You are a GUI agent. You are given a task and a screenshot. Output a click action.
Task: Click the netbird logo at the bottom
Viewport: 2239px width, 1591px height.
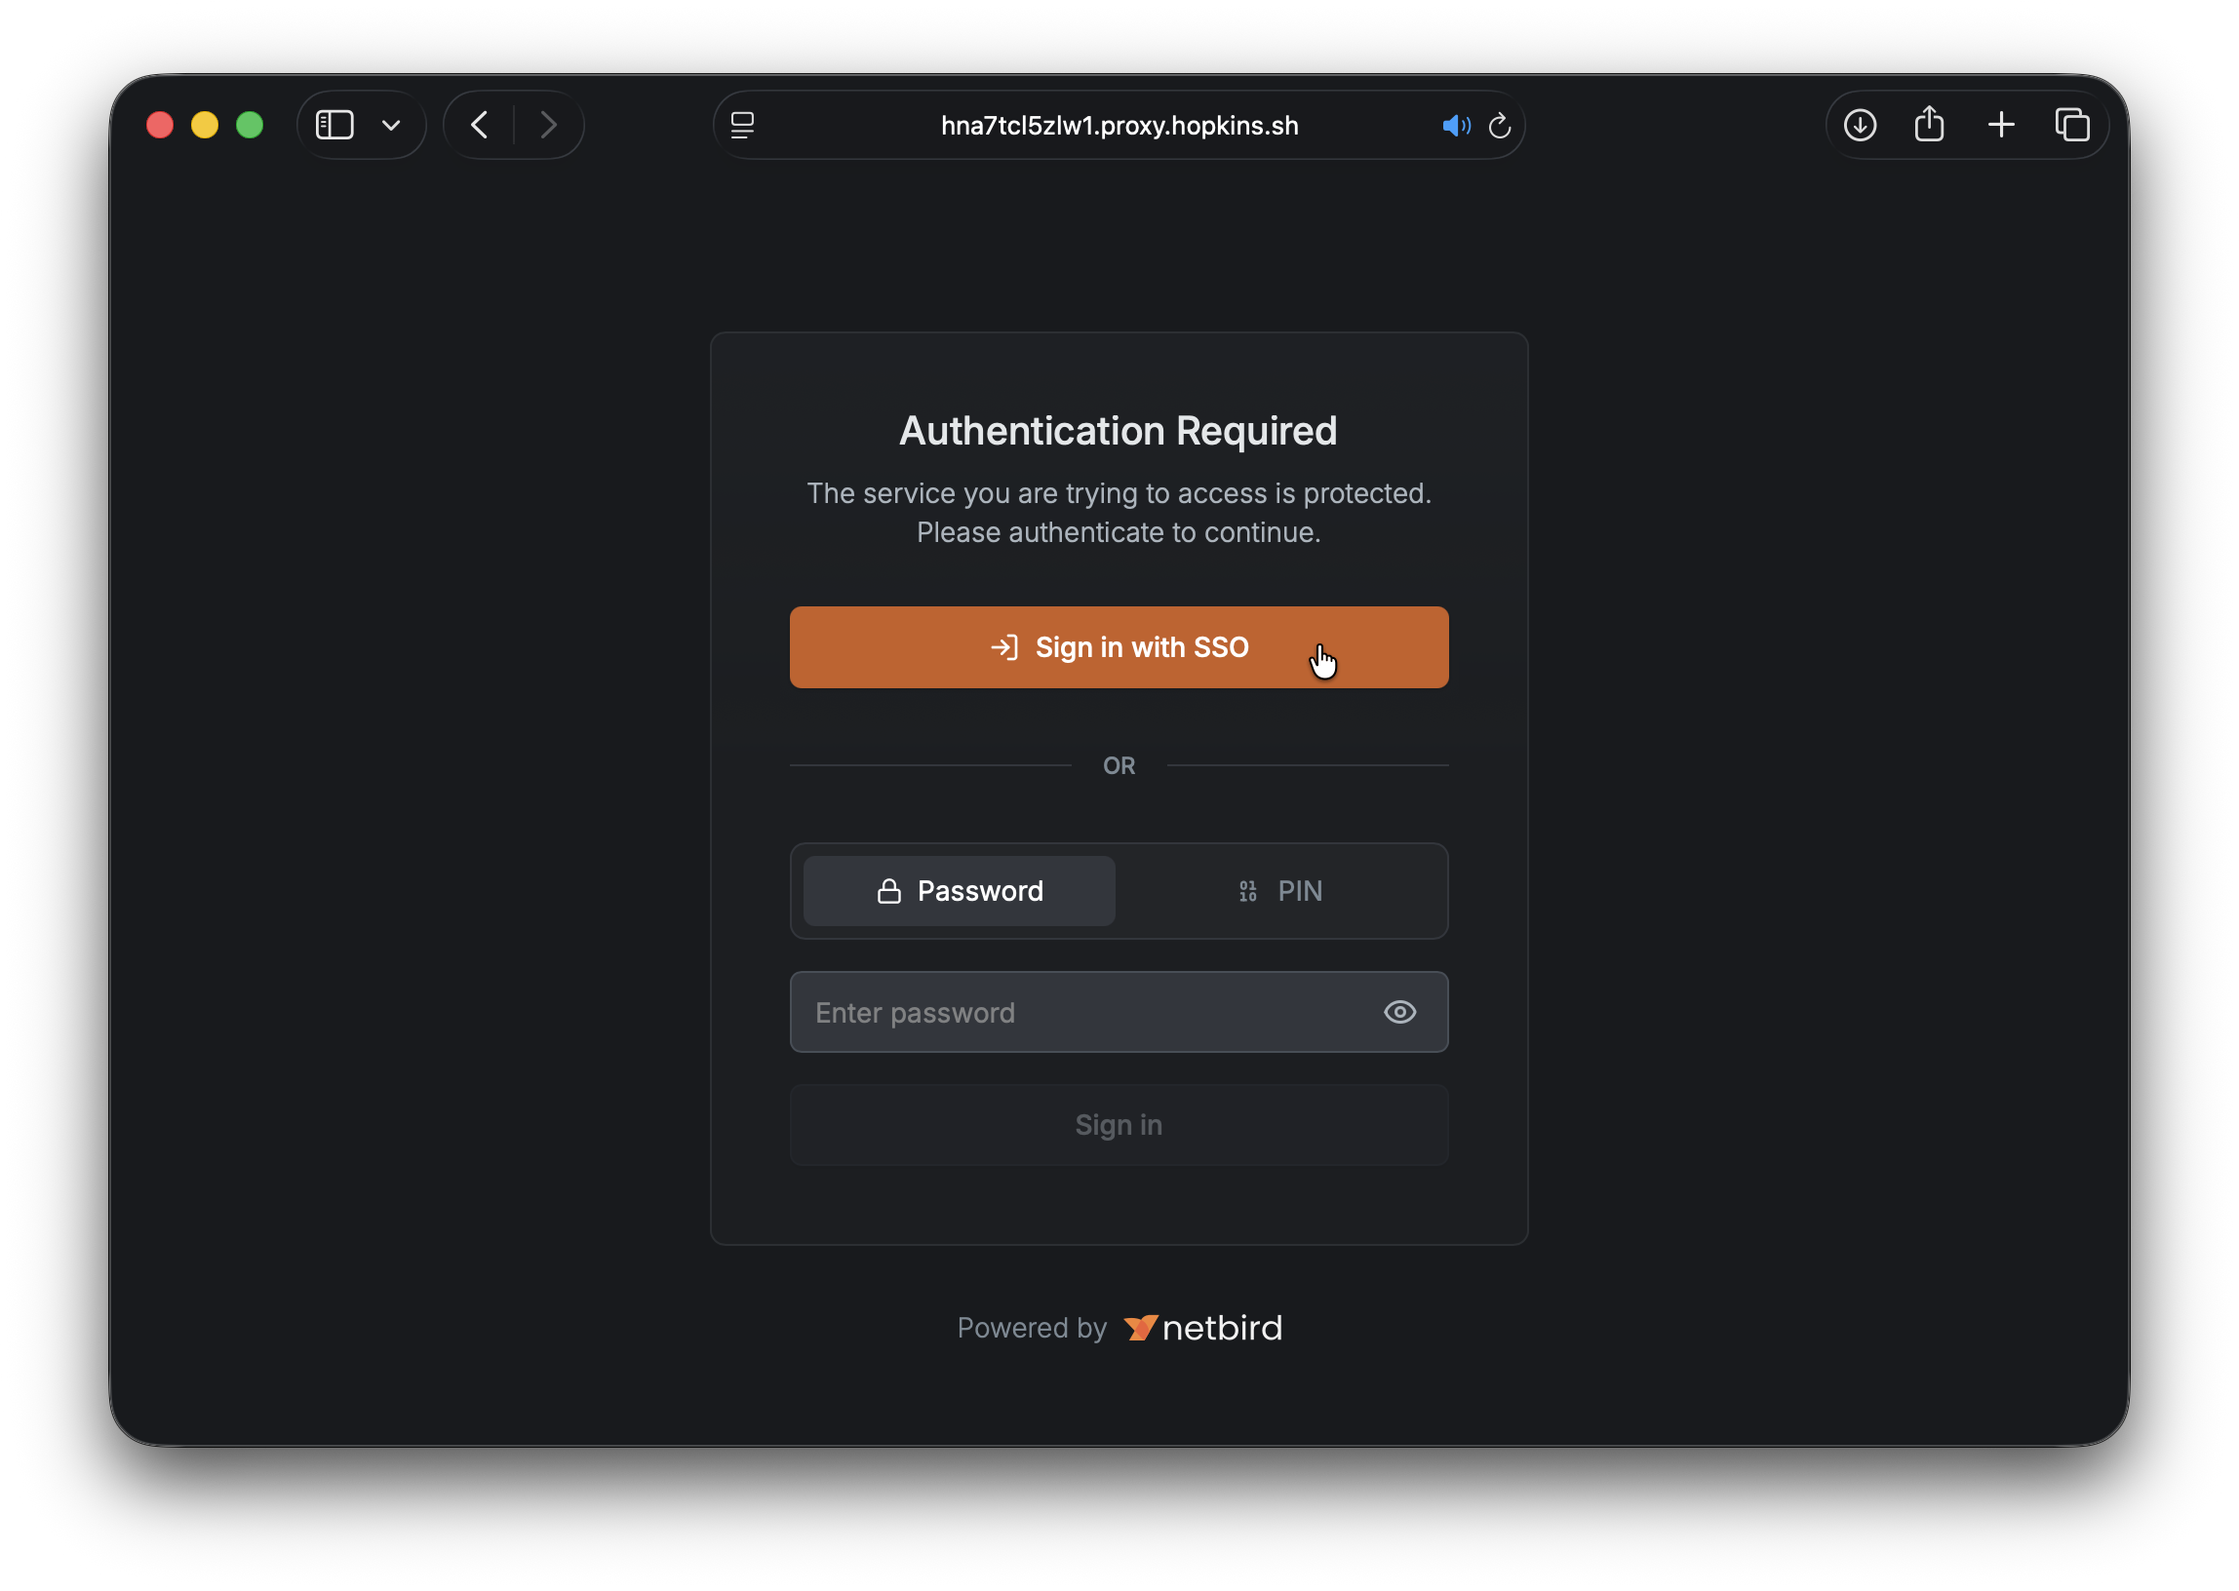(x=1200, y=1328)
